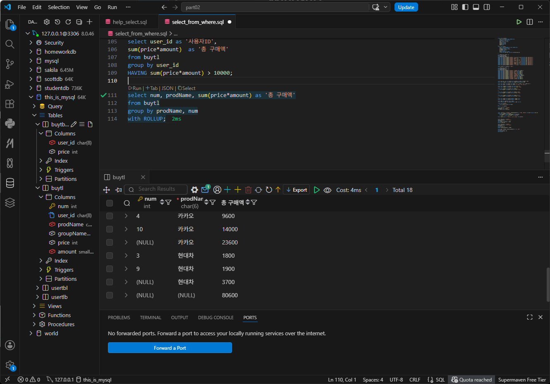Image resolution: width=550 pixels, height=384 pixels.
Task: Click the JSON code lens link
Action: click(x=167, y=88)
